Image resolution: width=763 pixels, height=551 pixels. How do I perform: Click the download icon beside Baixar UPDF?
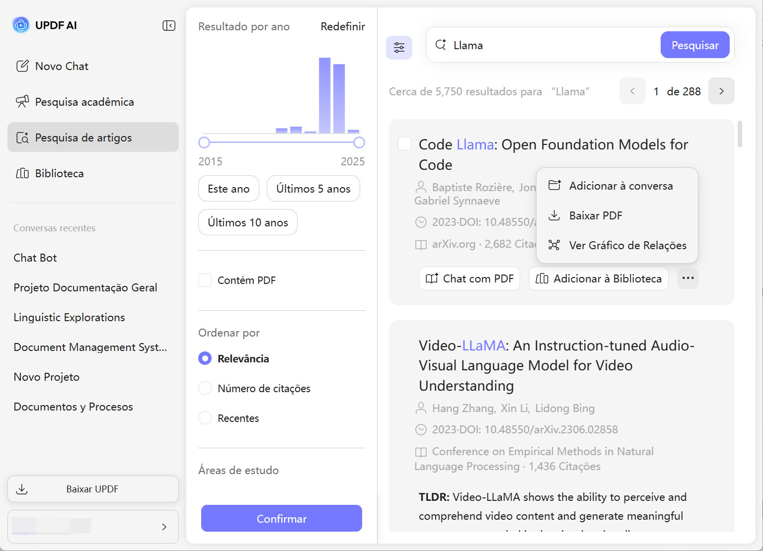click(x=22, y=489)
